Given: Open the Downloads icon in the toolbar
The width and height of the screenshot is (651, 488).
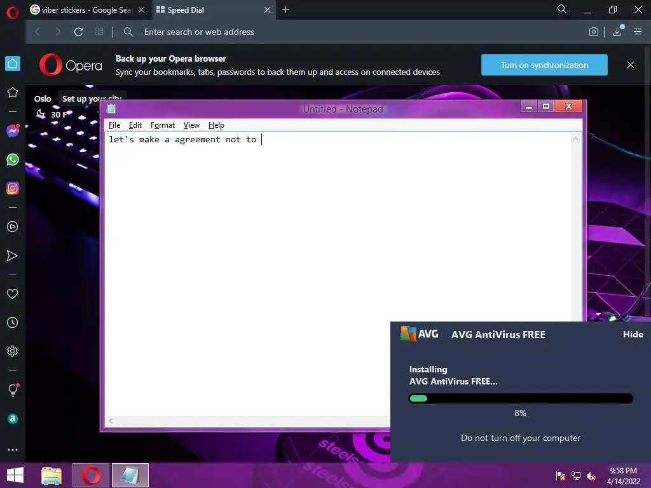Looking at the screenshot, I should [617, 31].
